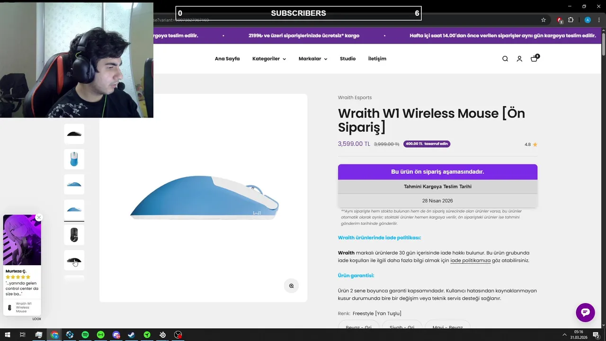Open the İletişim page
606x341 pixels.
377,59
